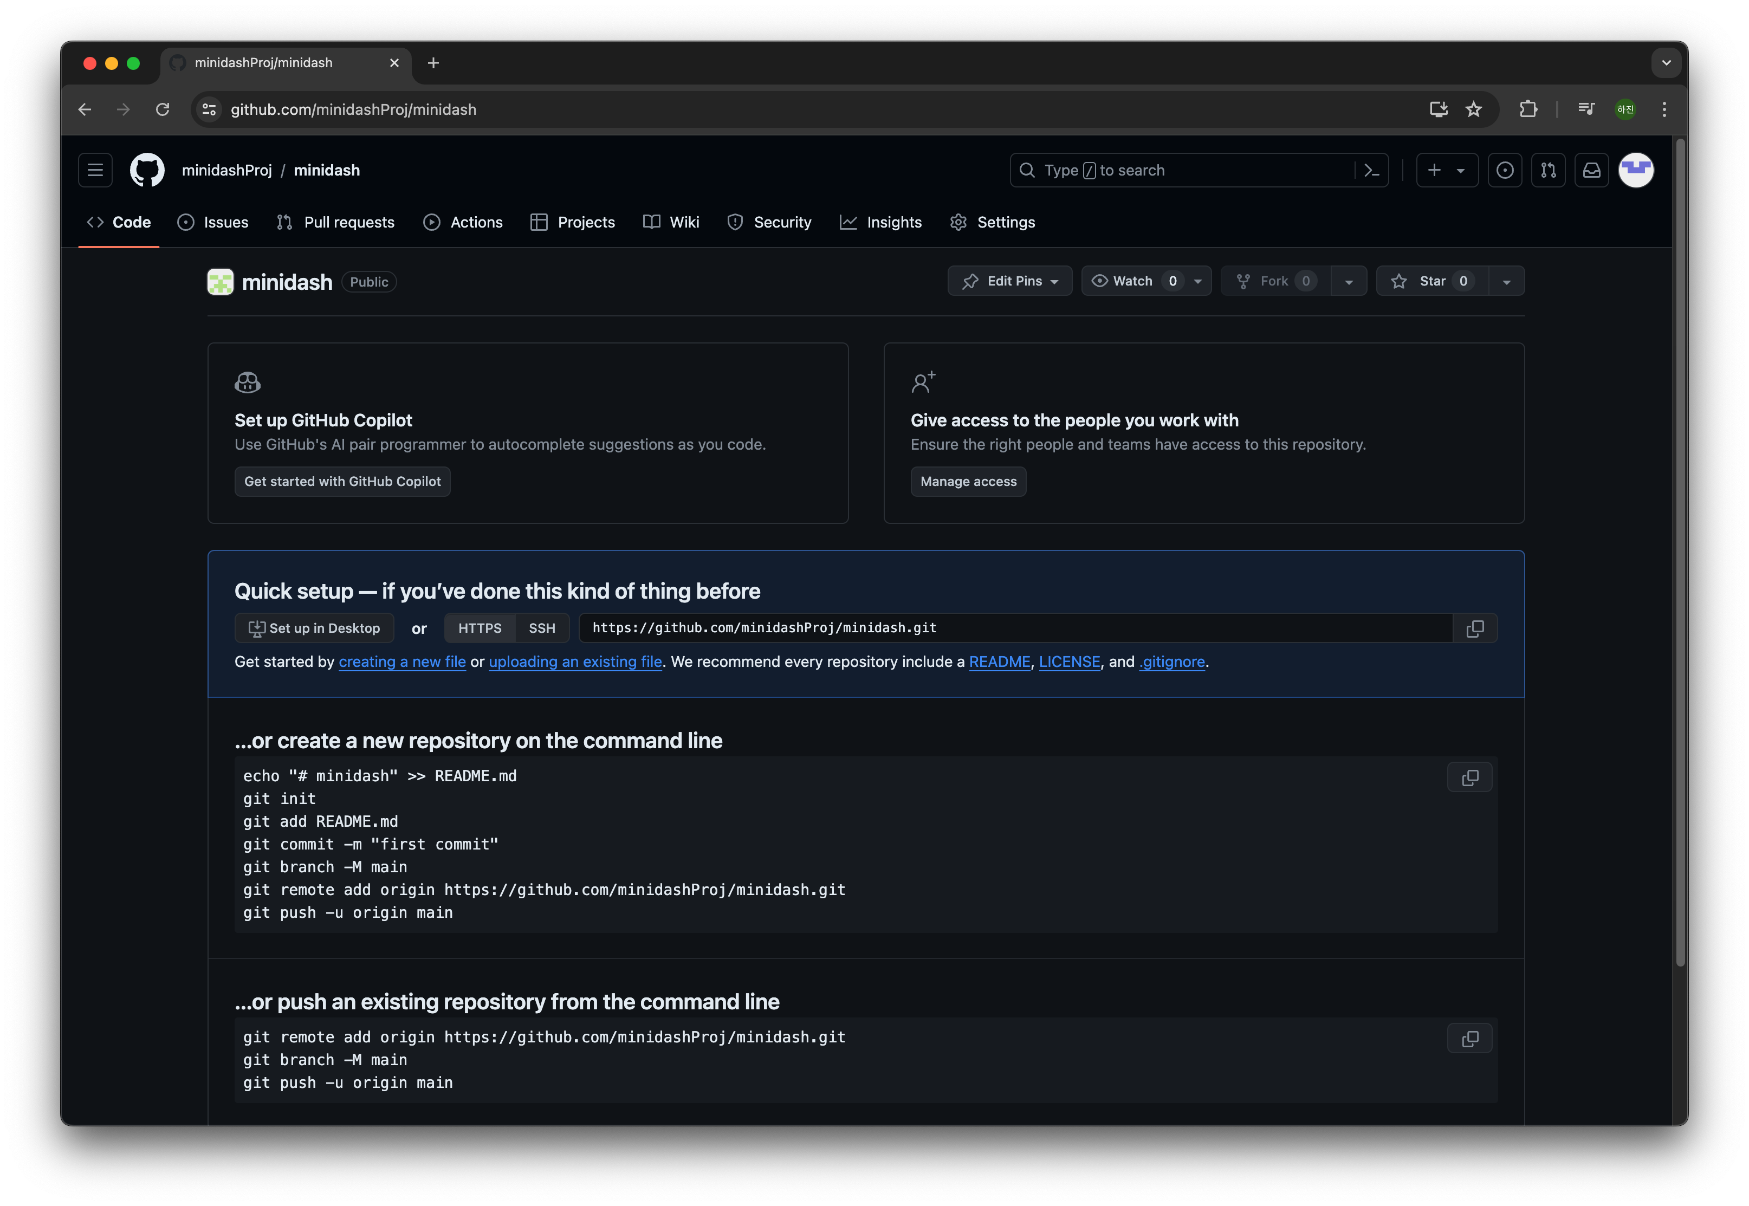The height and width of the screenshot is (1206, 1749).
Task: Switch clone URL to SSH
Action: (542, 628)
